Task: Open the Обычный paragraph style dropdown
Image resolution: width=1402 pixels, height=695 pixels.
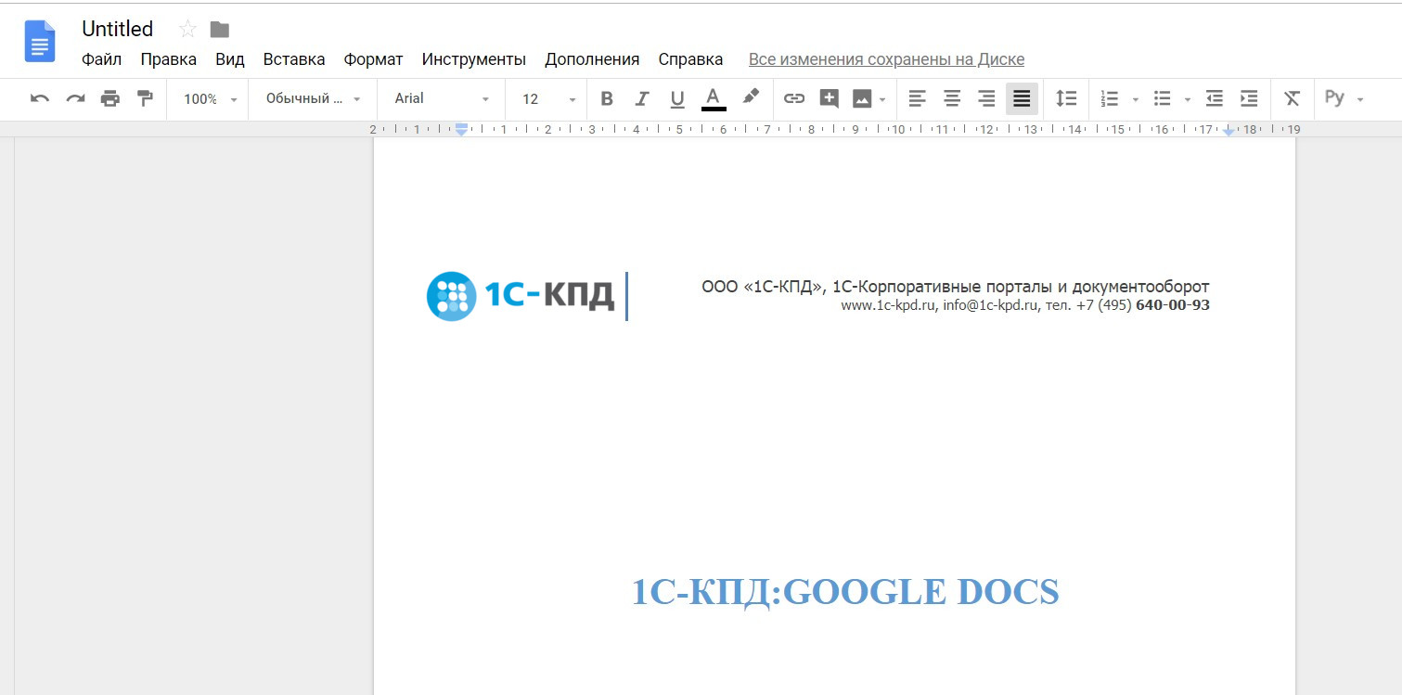Action: (x=313, y=98)
